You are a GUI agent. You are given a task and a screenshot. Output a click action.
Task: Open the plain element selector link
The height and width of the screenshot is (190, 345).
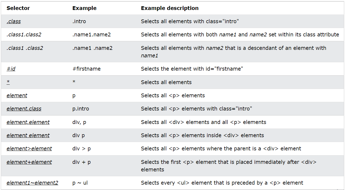(x=17, y=95)
